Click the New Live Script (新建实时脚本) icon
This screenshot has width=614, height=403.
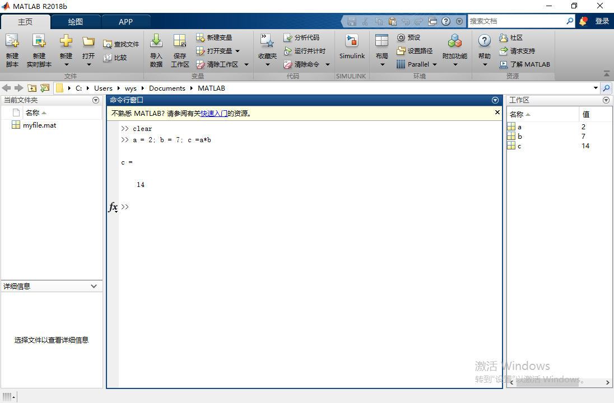[x=39, y=41]
